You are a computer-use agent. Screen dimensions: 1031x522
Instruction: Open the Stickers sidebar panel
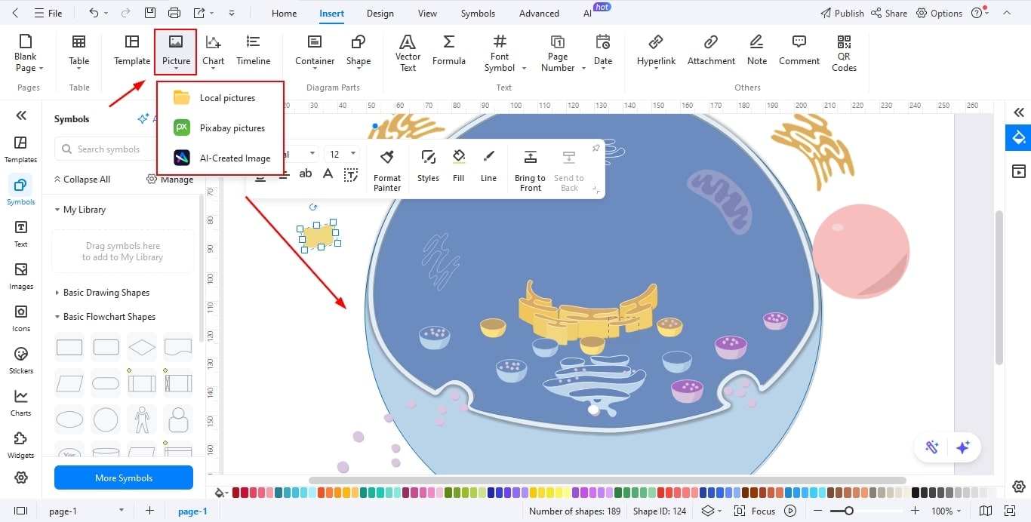pyautogui.click(x=21, y=361)
